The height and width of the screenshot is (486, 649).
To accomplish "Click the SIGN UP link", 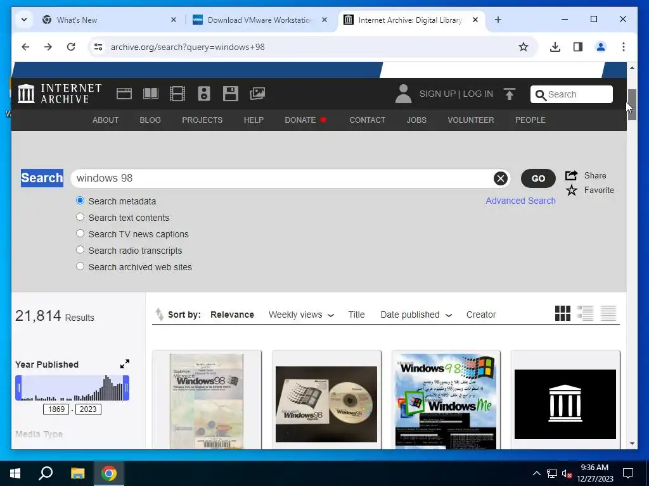I will pyautogui.click(x=437, y=94).
